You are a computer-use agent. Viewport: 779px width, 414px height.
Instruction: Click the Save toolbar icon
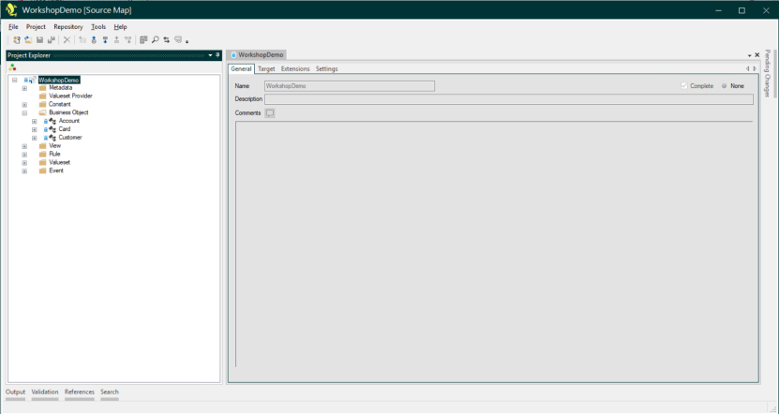(39, 40)
